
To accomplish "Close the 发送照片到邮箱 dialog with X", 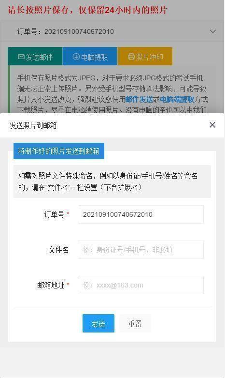I will click(212, 125).
